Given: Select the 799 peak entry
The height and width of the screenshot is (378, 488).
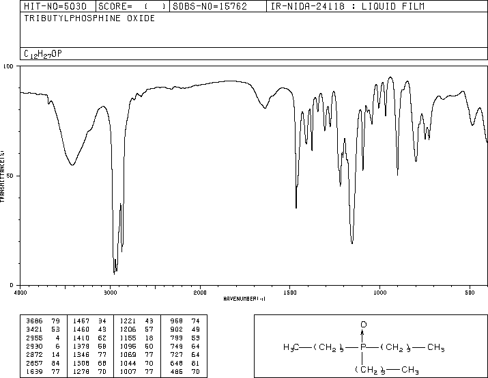Looking at the screenshot, I should 177,338.
